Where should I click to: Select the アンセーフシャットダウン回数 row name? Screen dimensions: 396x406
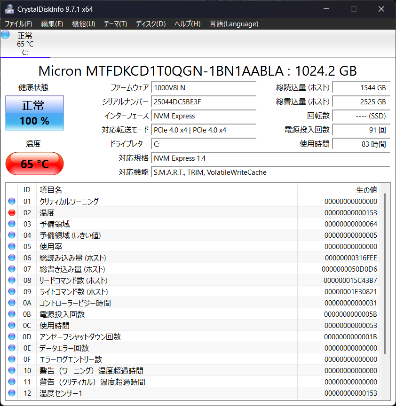(80, 337)
